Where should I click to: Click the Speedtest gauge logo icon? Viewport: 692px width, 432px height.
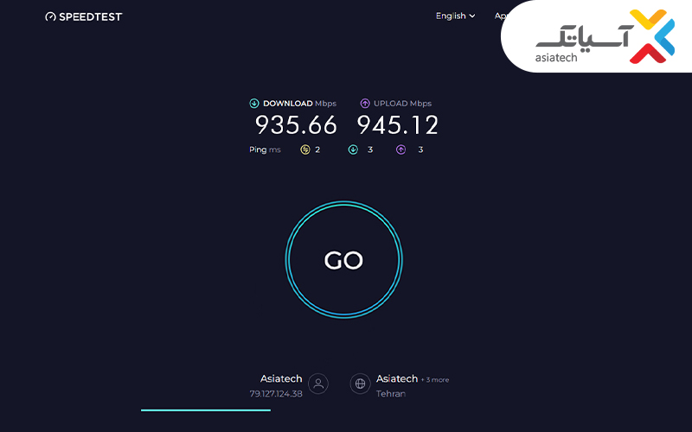pos(51,16)
